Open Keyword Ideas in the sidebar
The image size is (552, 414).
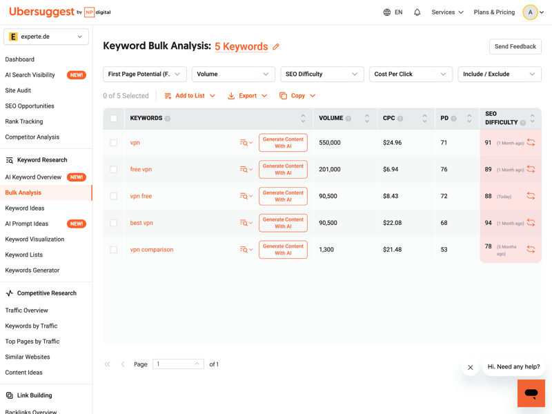[x=25, y=208]
